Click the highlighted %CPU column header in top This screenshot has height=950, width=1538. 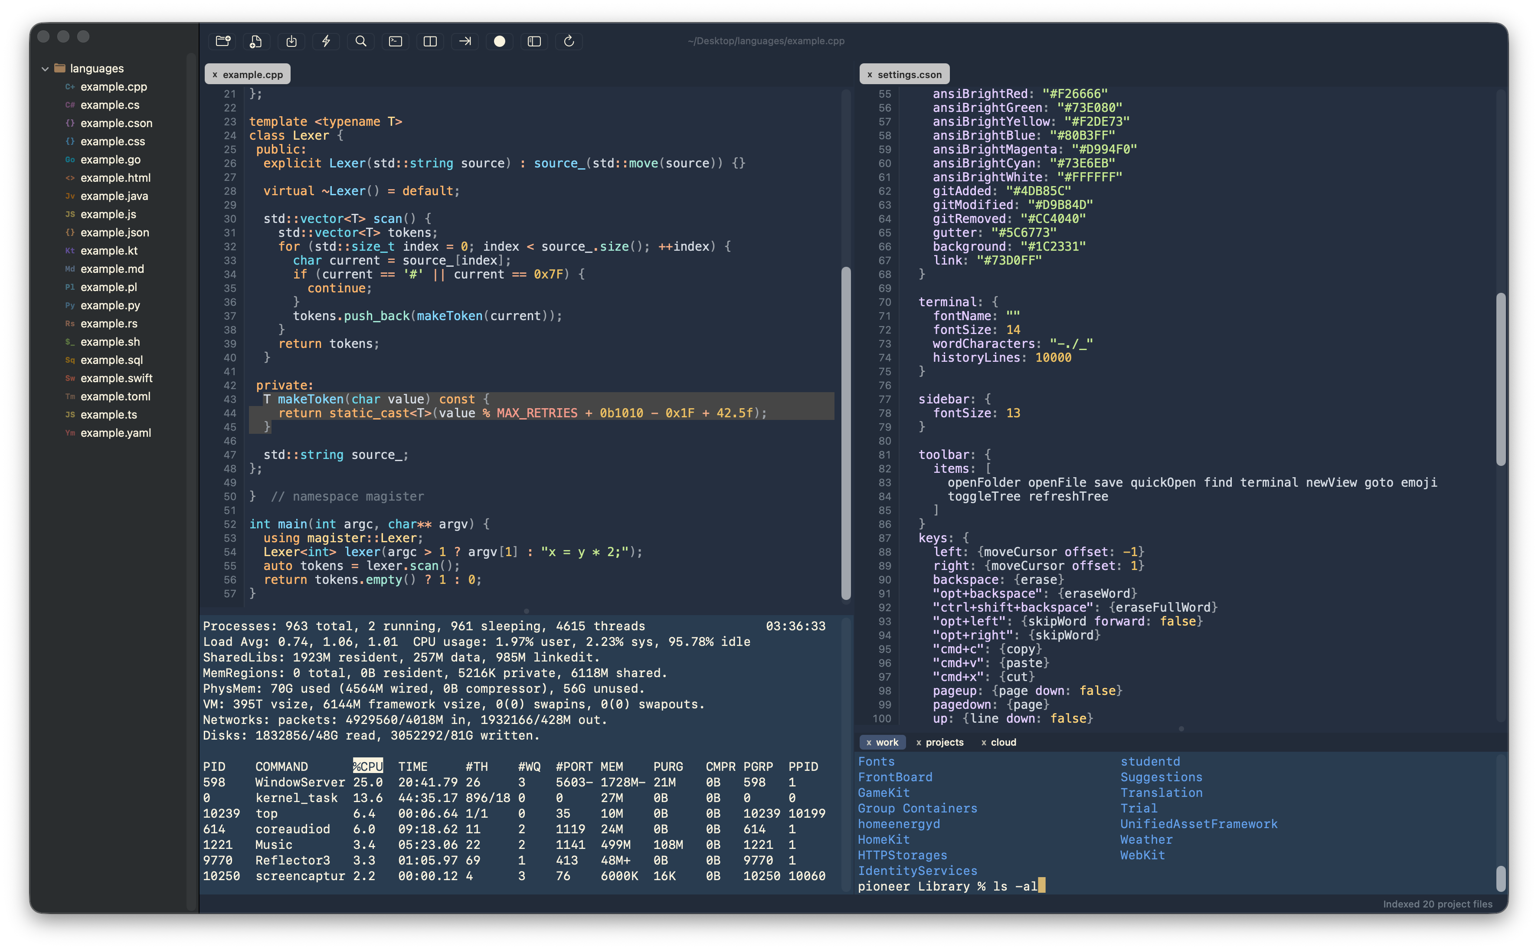(x=367, y=767)
